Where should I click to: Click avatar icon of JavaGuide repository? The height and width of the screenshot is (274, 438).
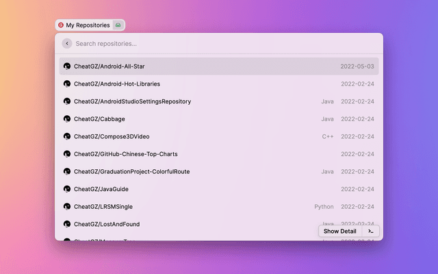[x=67, y=188]
